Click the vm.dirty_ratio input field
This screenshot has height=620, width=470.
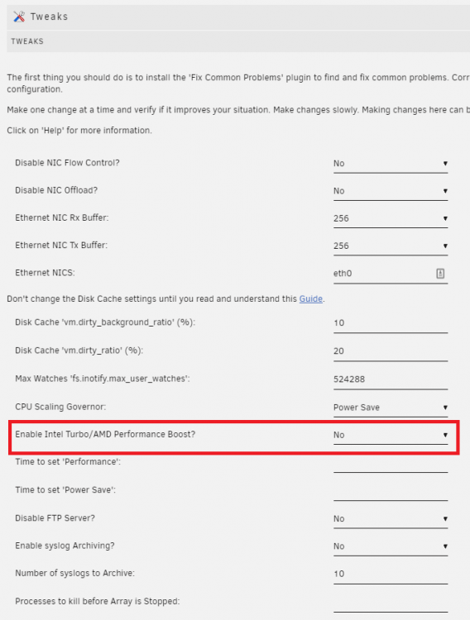(391, 351)
